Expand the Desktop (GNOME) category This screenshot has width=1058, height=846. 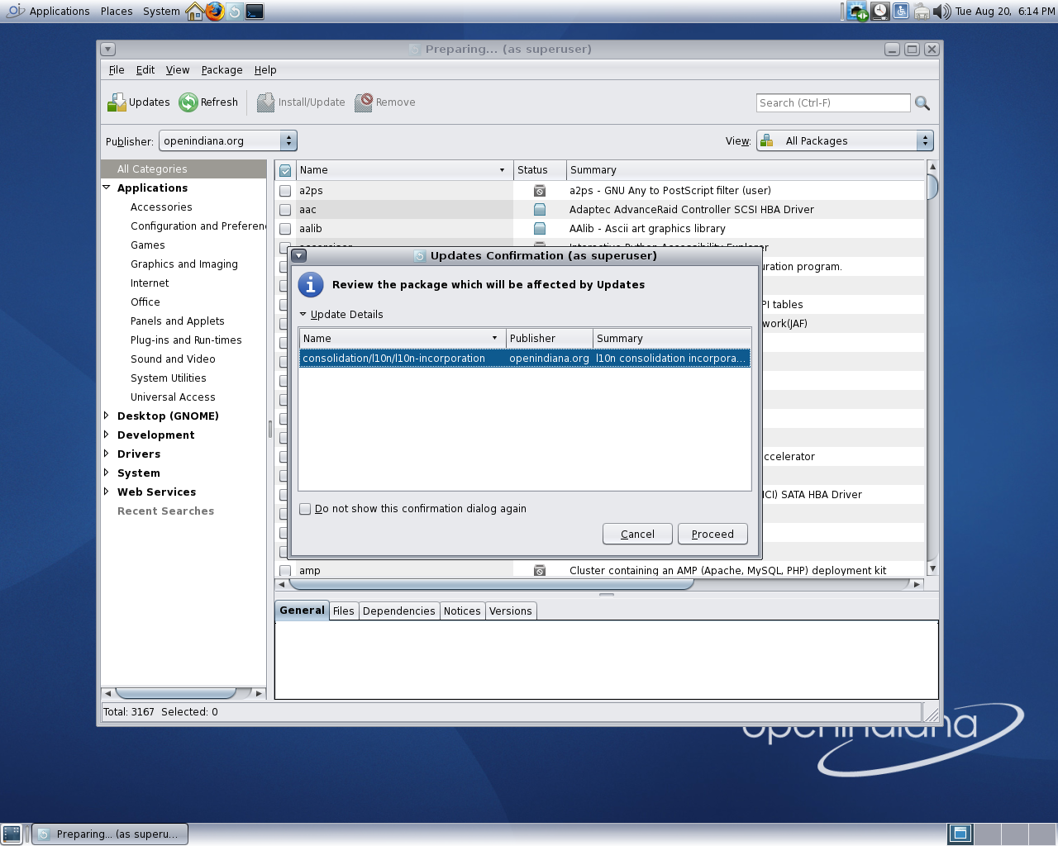107,416
